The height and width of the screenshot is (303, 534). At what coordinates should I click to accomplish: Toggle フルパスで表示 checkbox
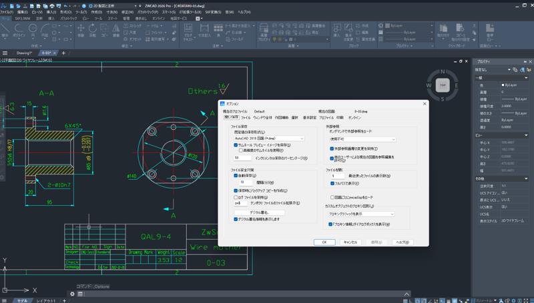pos(332,183)
